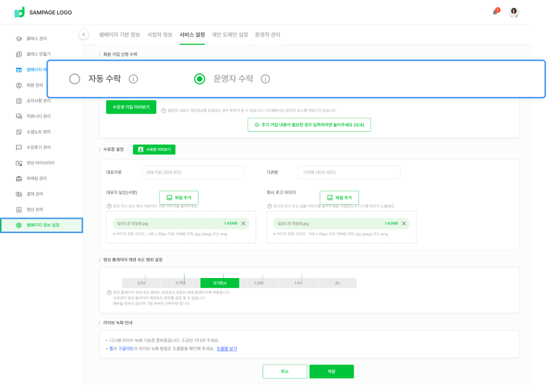The height and width of the screenshot is (385, 548).
Task: Click the 대표자명 input field
Action: pyautogui.click(x=193, y=172)
